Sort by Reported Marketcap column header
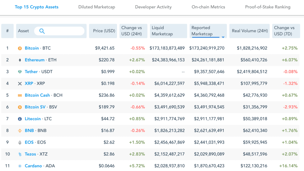304x171 pixels. [x=208, y=31]
